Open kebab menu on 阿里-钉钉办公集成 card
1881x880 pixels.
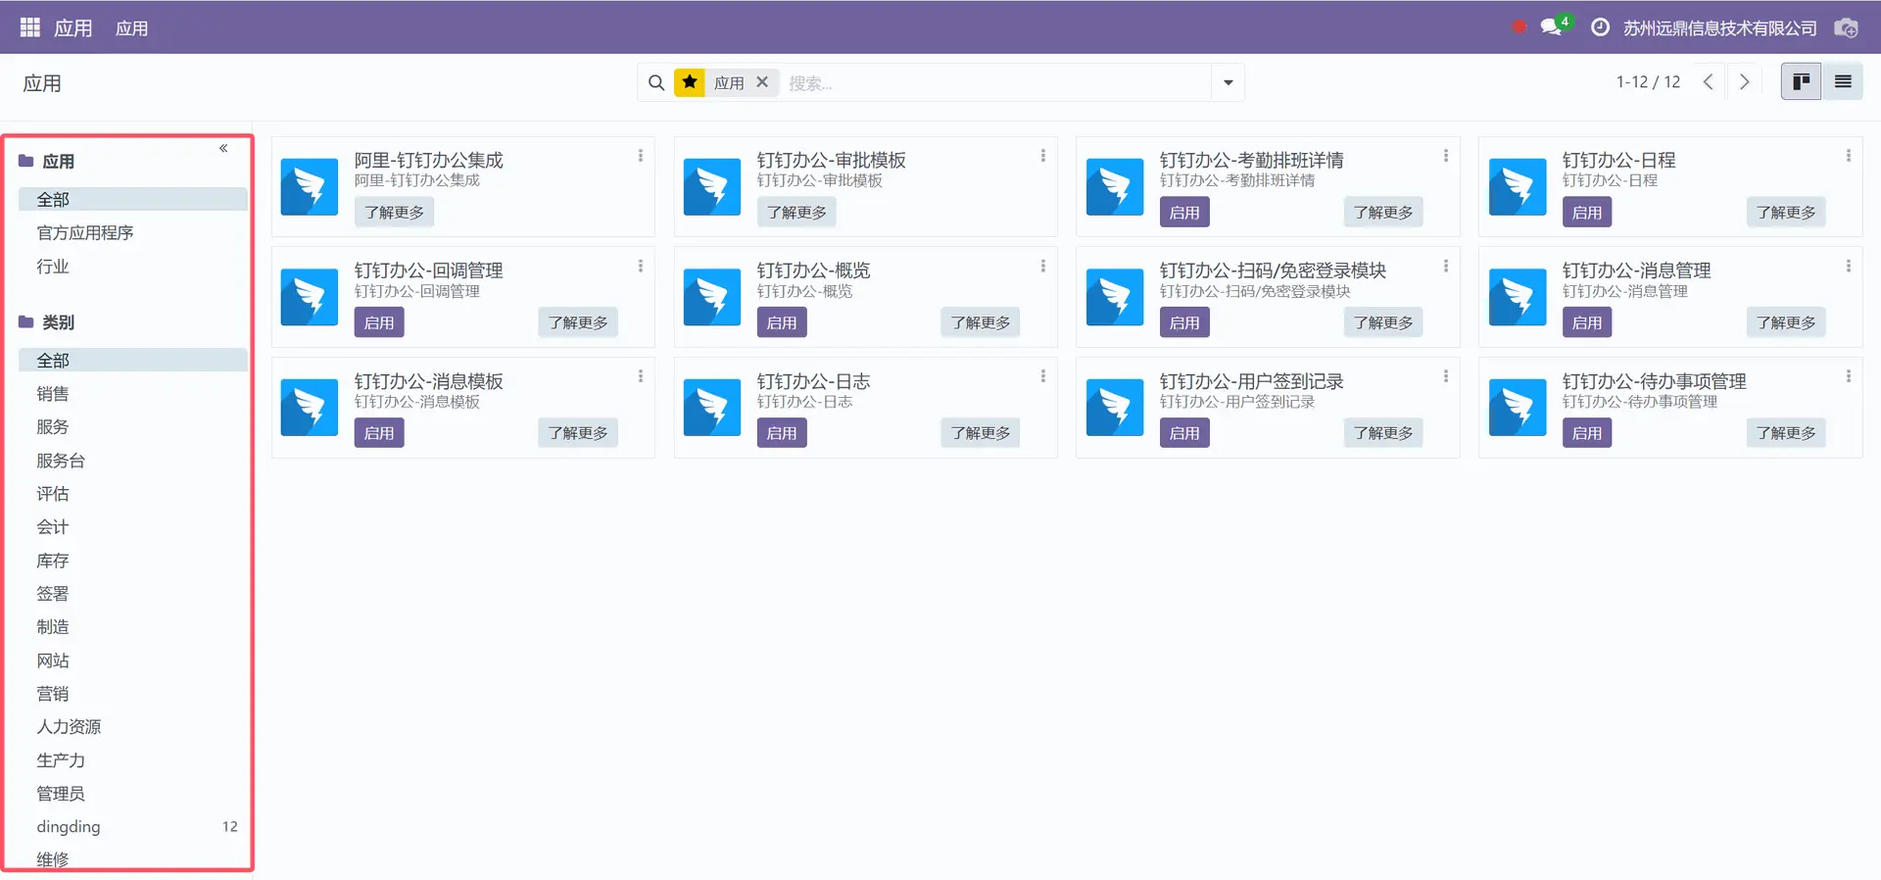pos(641,156)
